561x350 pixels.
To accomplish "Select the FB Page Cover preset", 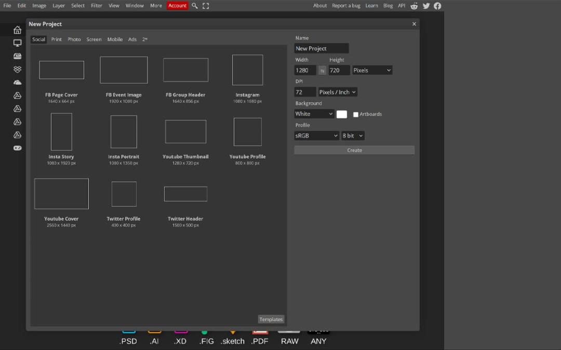I will pos(61,79).
